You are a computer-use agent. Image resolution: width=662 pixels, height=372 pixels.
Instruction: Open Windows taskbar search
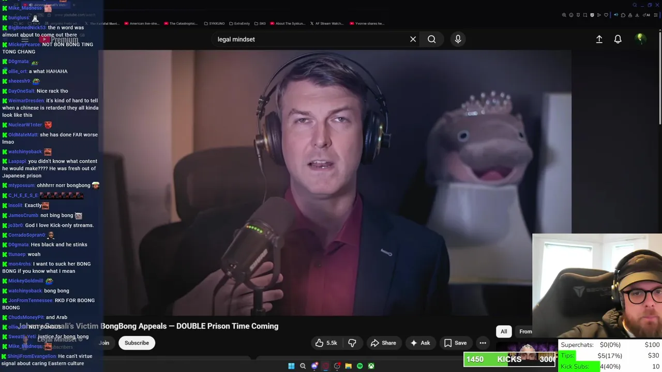pyautogui.click(x=303, y=366)
